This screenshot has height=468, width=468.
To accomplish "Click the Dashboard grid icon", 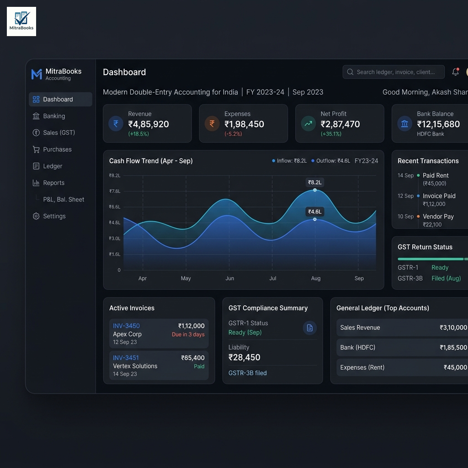I will point(36,99).
